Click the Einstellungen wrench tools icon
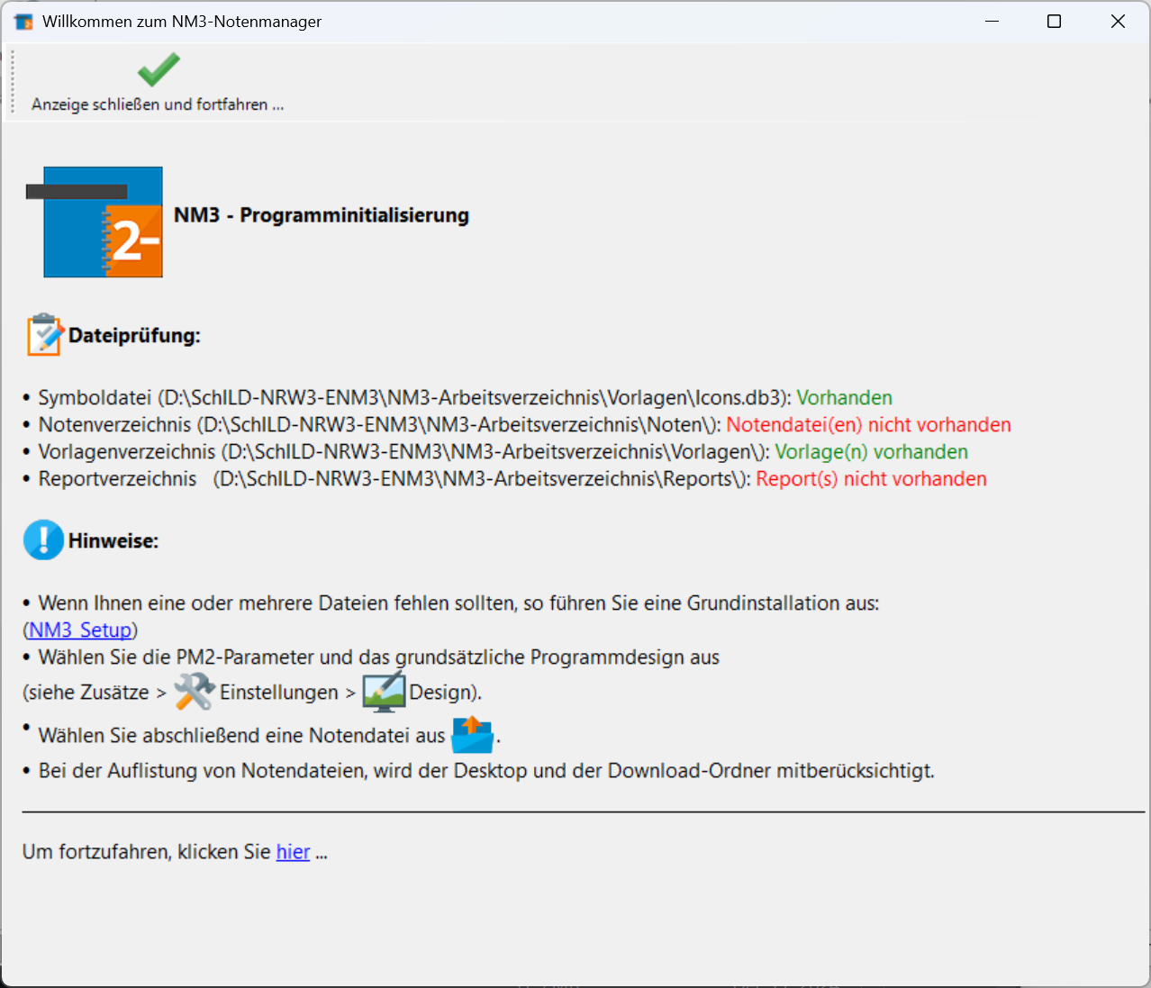 pyautogui.click(x=194, y=692)
